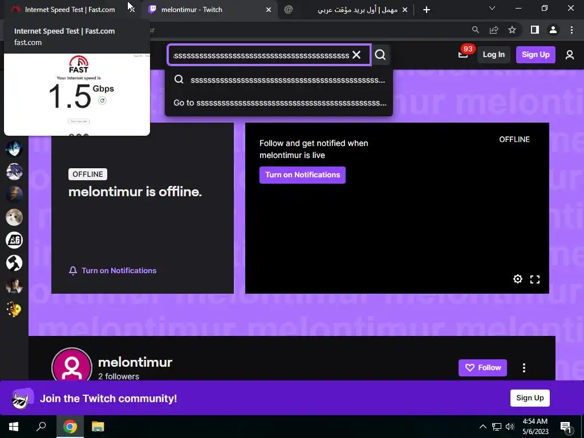
Task: Select the 'Go to sssss...' suggestion
Action: coord(279,103)
